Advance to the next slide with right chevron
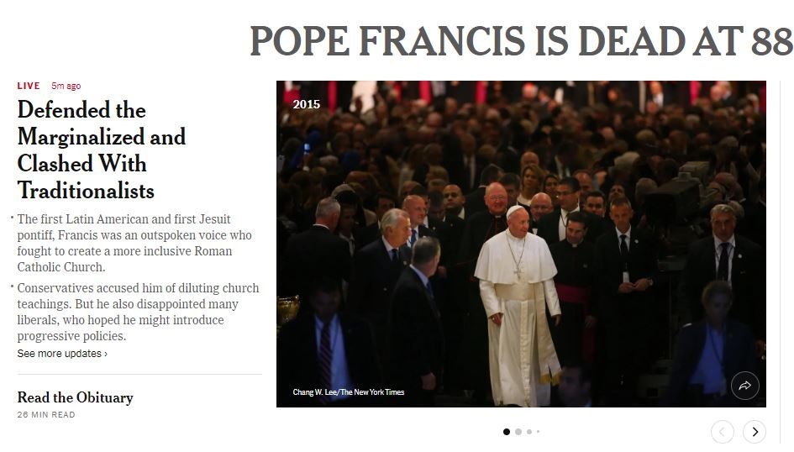The width and height of the screenshot is (794, 452). (x=755, y=432)
